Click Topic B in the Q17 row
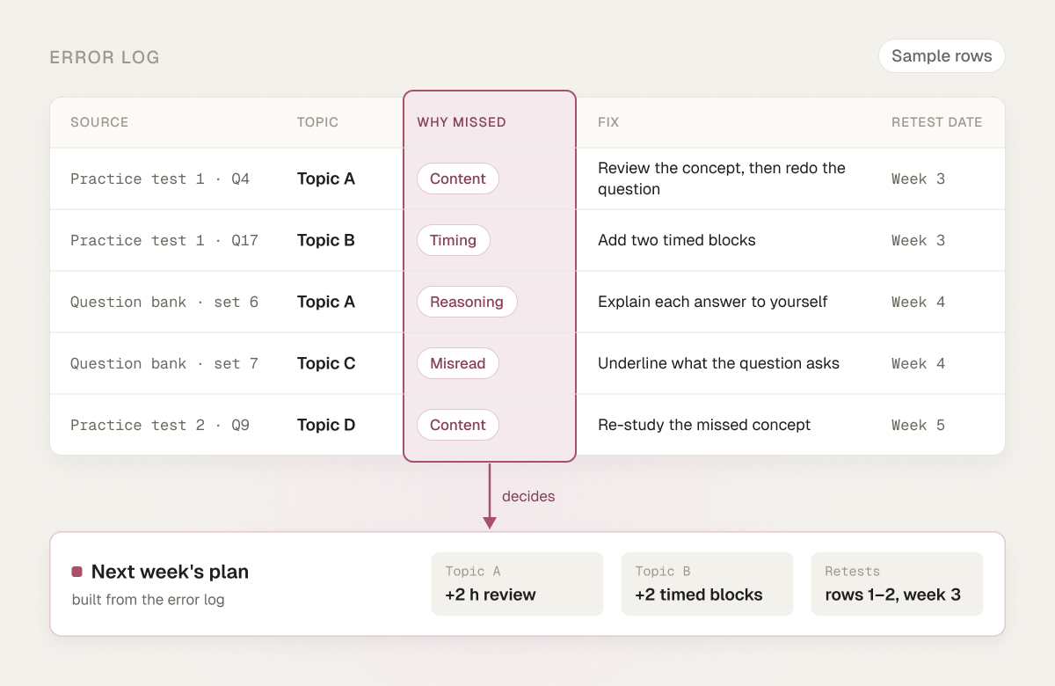Viewport: 1055px width, 686px height. click(326, 240)
